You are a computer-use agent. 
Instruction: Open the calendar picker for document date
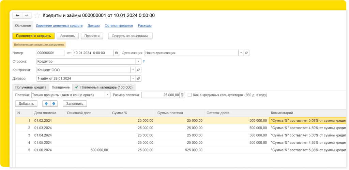[117, 53]
